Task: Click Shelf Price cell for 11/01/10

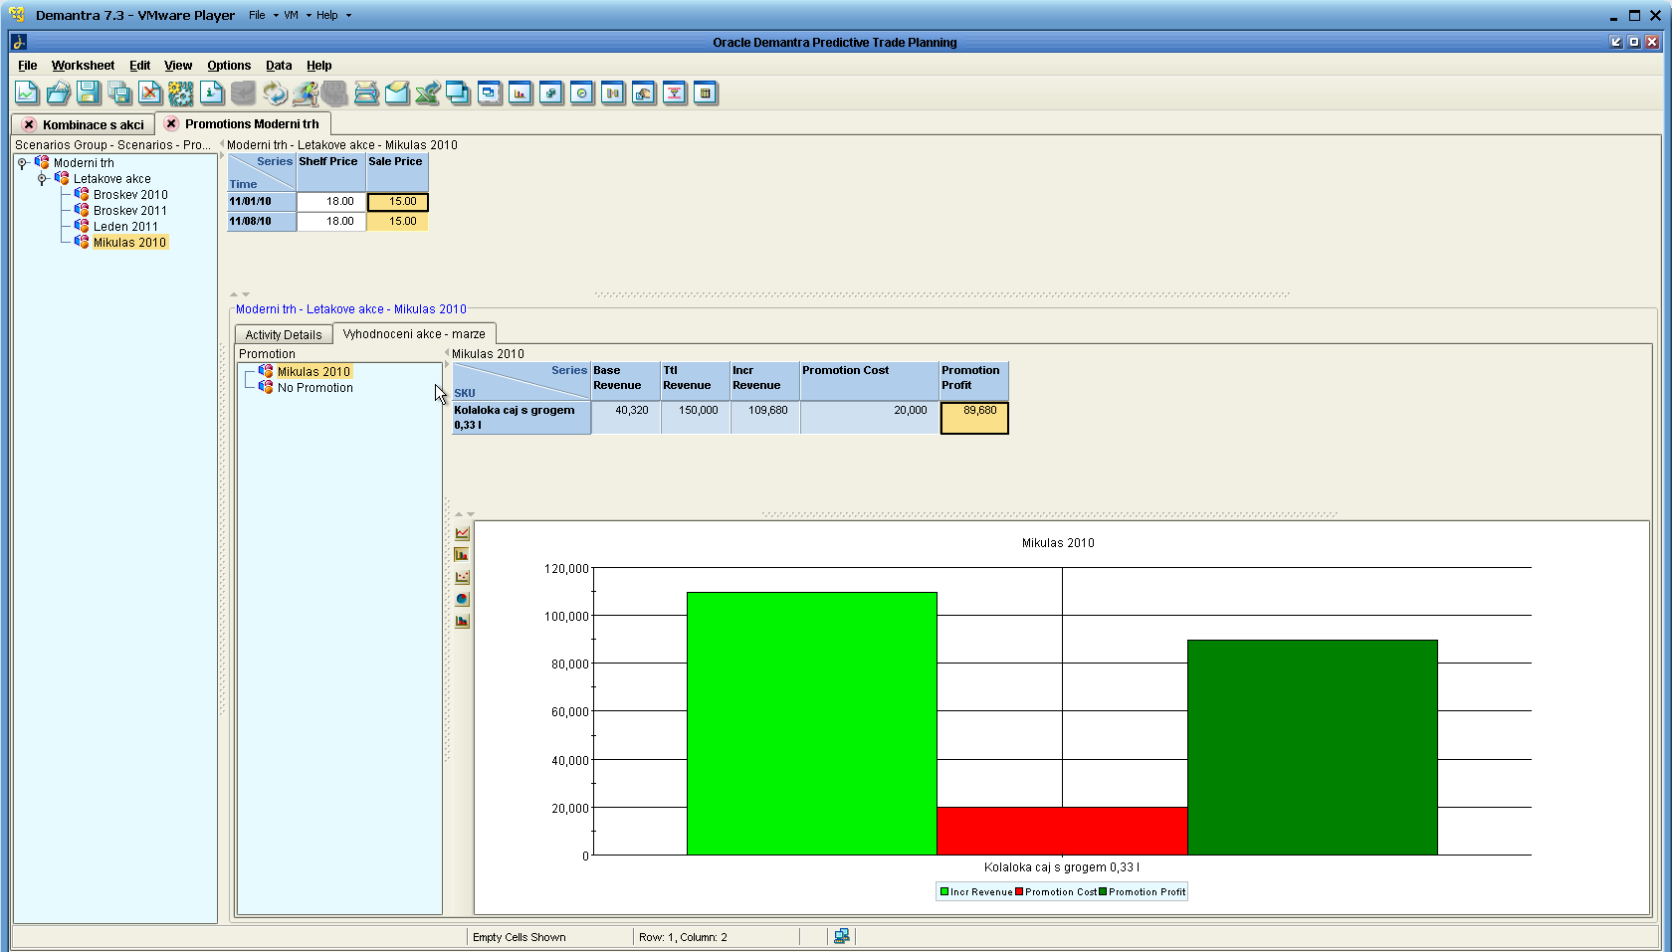Action: coord(331,202)
